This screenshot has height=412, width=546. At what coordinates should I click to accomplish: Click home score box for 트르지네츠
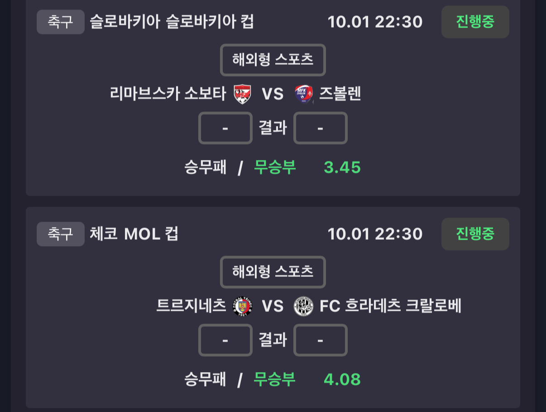coord(225,340)
